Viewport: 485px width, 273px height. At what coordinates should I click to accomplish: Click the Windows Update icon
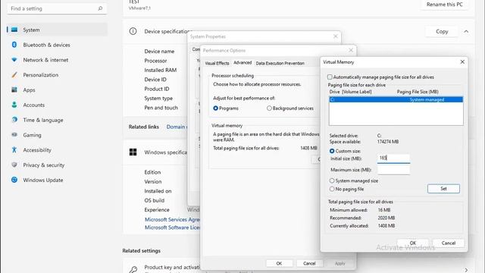pos(14,180)
